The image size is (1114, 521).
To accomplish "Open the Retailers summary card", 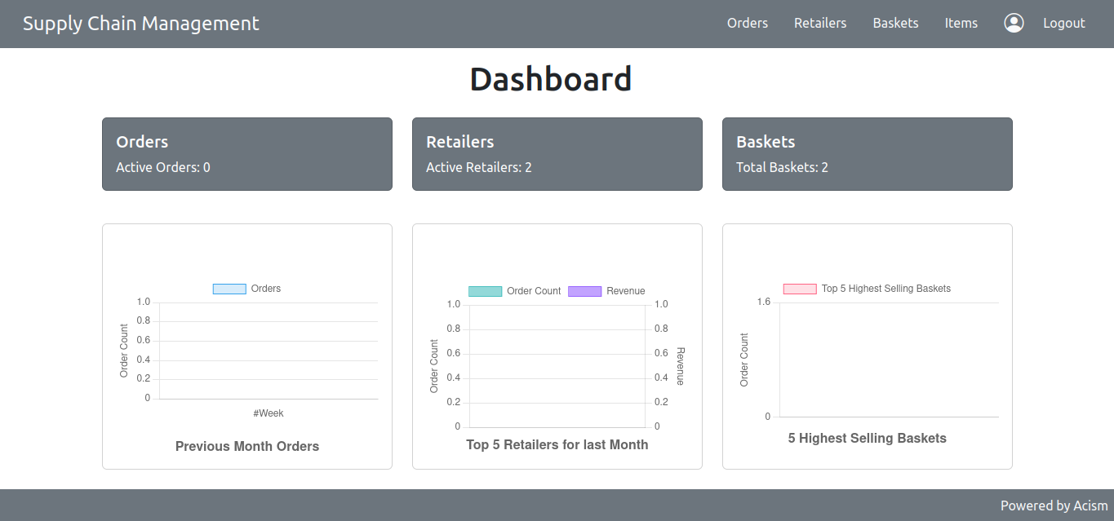I will coord(557,154).
